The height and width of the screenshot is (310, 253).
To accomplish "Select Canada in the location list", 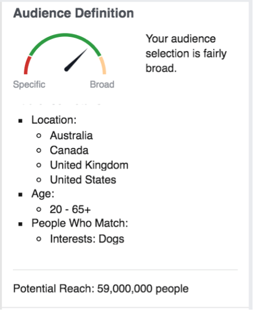I will click(69, 150).
